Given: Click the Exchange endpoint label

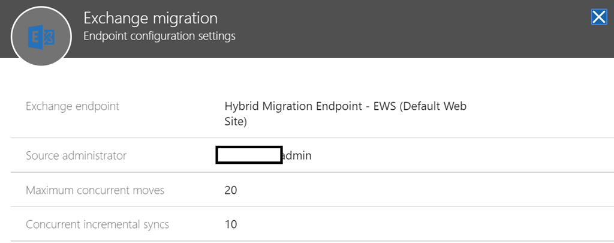Looking at the screenshot, I should 73,106.
